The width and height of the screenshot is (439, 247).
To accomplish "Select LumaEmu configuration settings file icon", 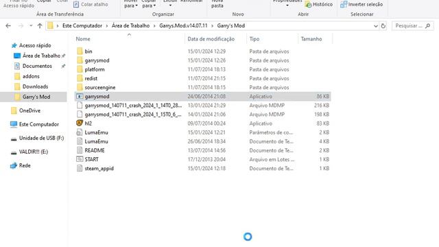I will (x=80, y=132).
